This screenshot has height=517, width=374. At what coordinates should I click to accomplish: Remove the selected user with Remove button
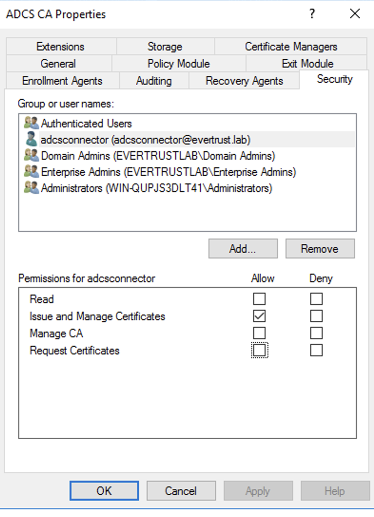coord(320,249)
